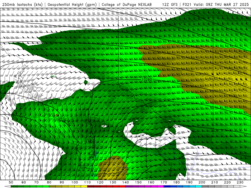Click the "F021" forecast hour text
This screenshot has height=188, width=251.
coord(187,5)
